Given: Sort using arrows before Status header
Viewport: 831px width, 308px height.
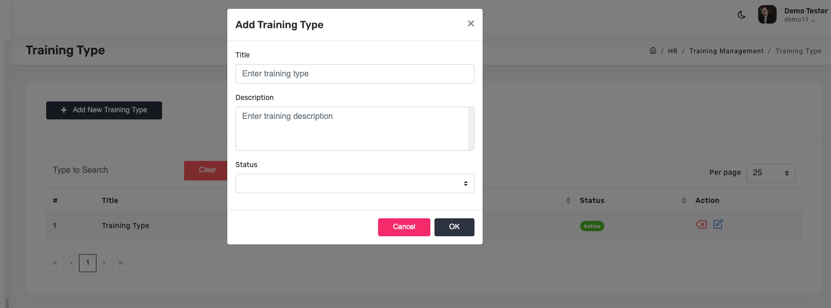Looking at the screenshot, I should (568, 200).
